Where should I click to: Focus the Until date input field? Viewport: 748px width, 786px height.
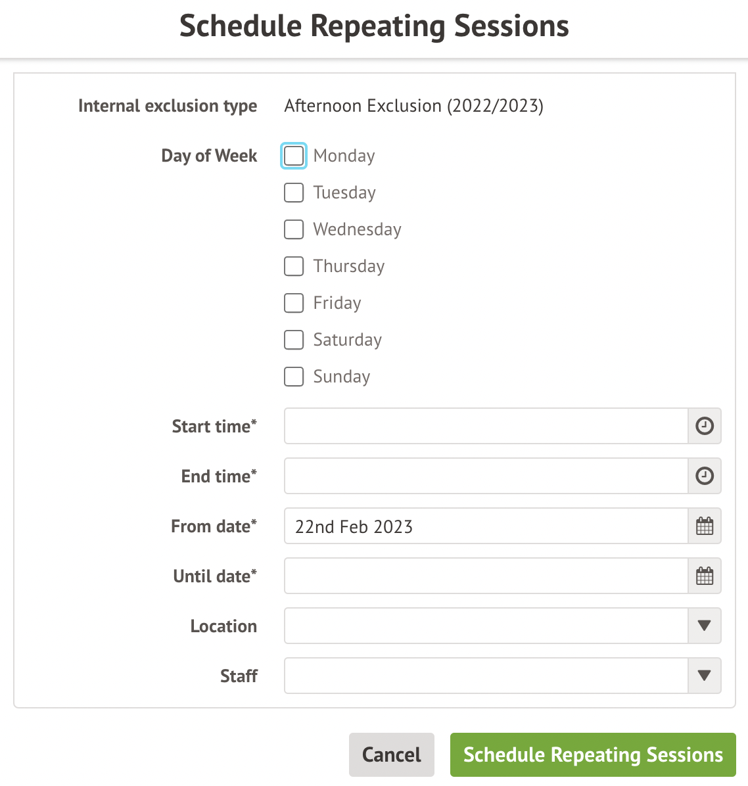pyautogui.click(x=486, y=576)
